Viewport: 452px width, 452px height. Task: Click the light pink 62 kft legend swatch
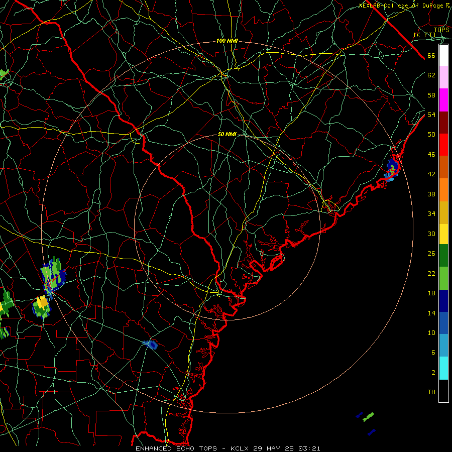[443, 77]
